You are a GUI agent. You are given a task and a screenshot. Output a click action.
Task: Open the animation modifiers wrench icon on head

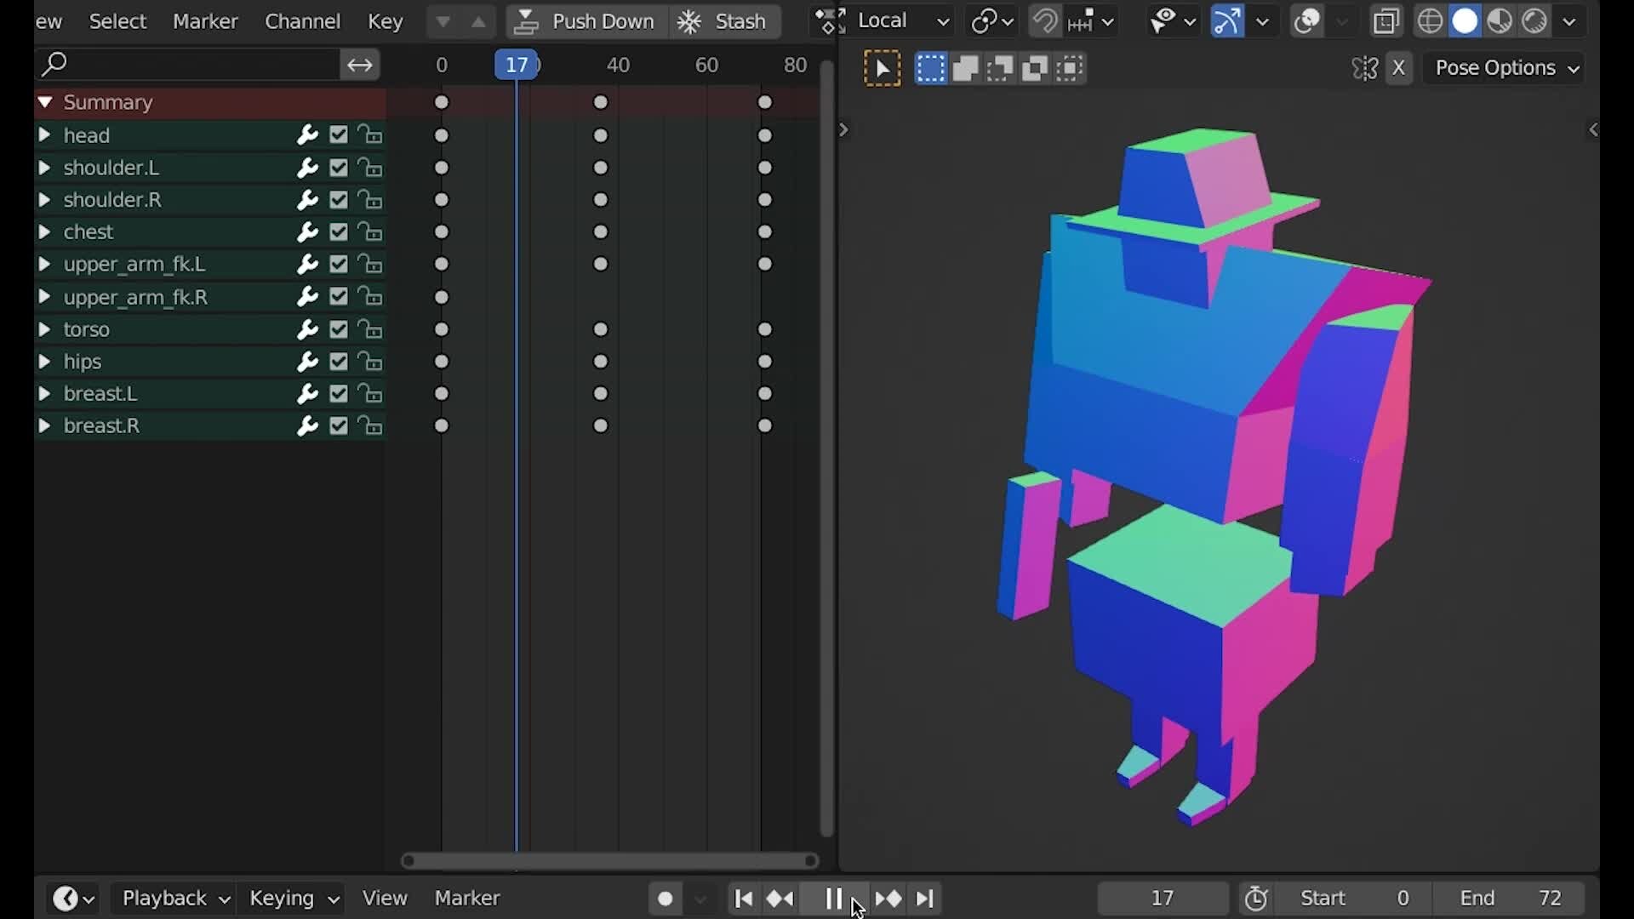pyautogui.click(x=306, y=135)
